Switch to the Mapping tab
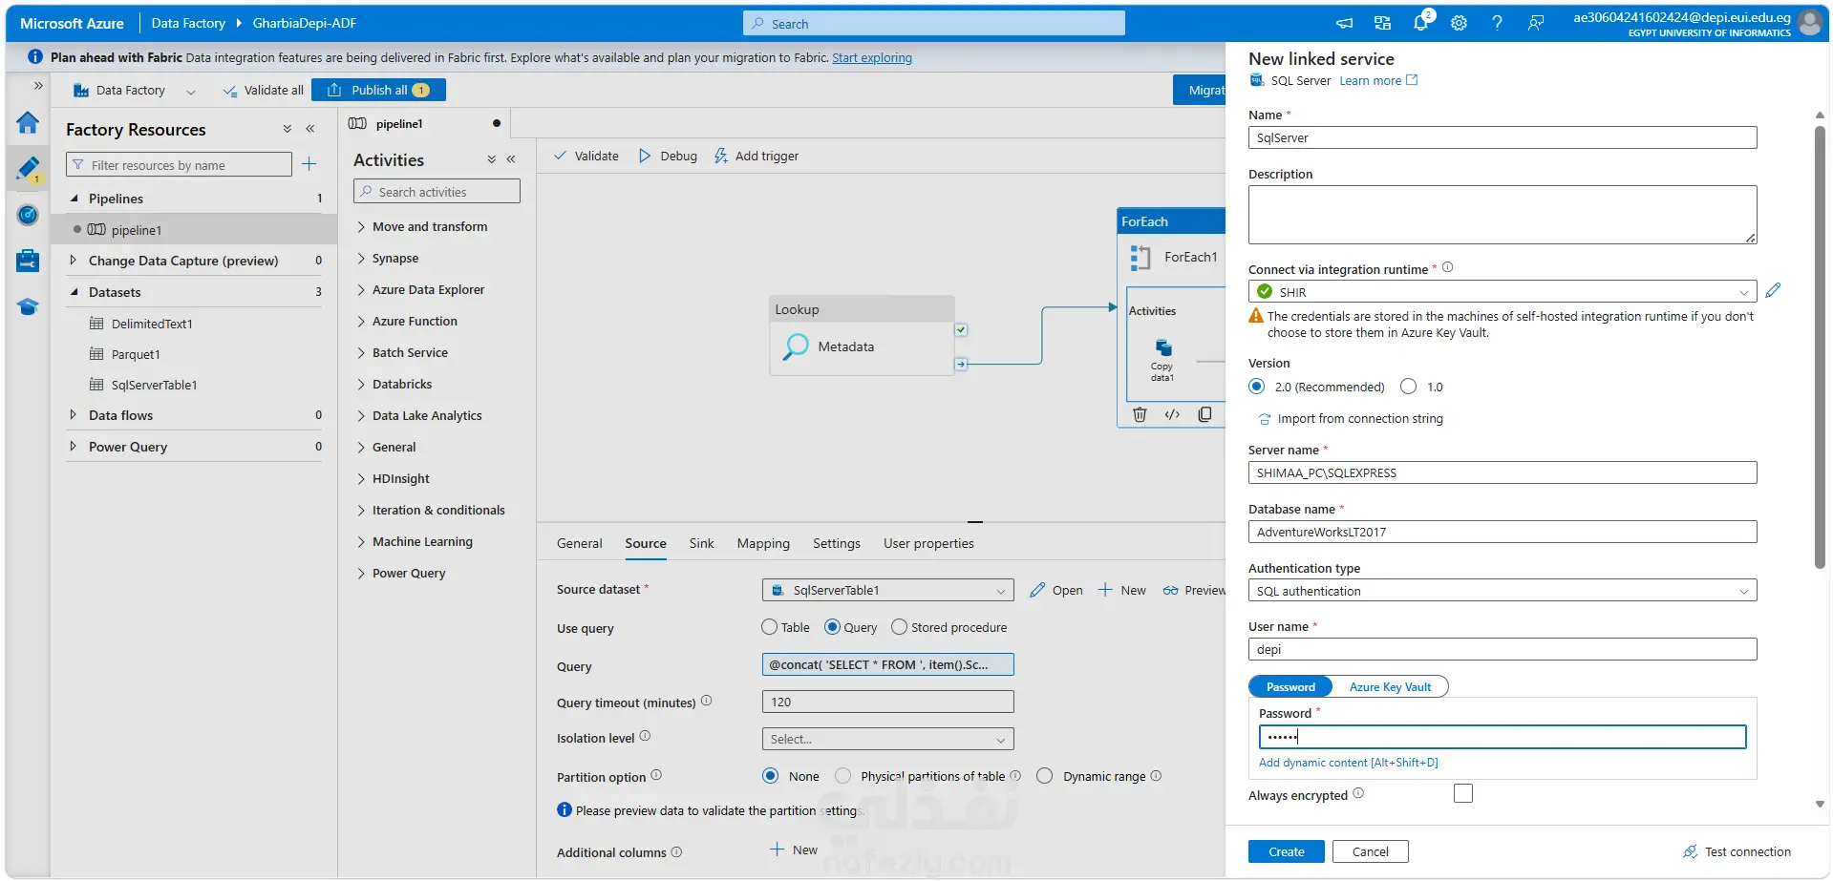1833x881 pixels. tap(763, 543)
